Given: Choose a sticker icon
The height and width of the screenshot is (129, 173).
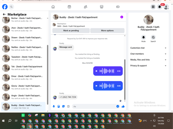Looking at the screenshot, I should click(x=63, y=106).
